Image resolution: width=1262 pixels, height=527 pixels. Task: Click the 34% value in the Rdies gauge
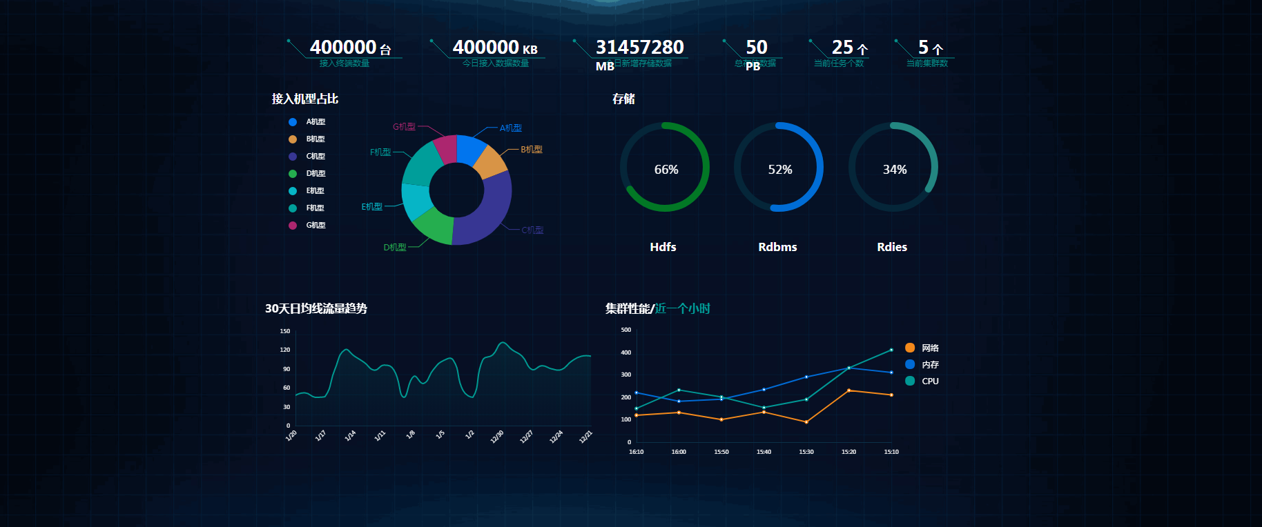(x=895, y=170)
